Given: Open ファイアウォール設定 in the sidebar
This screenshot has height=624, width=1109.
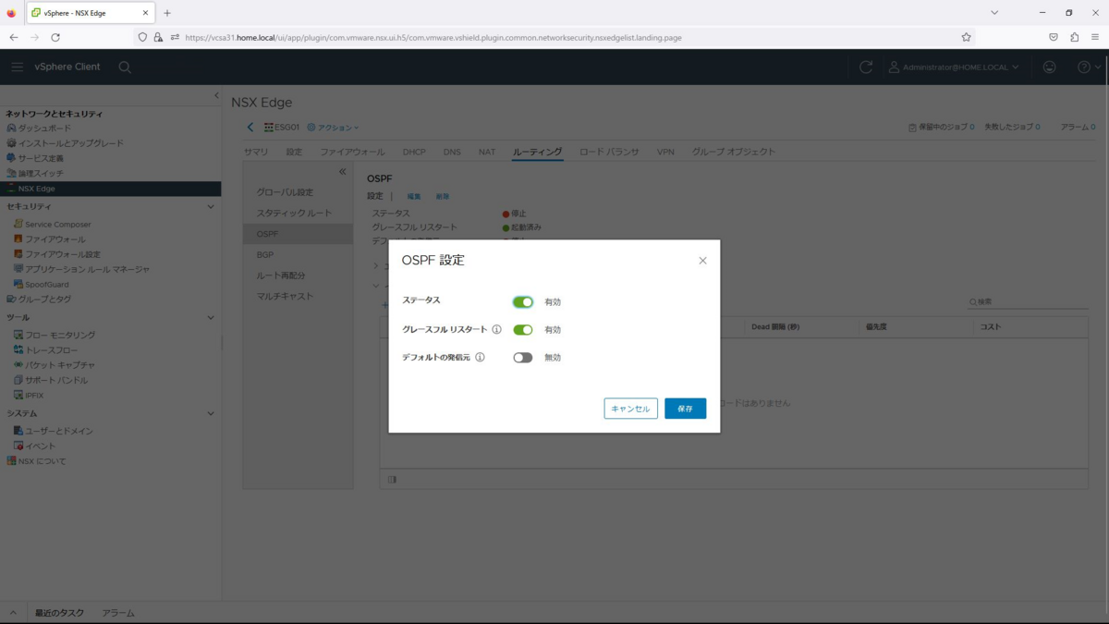Looking at the screenshot, I should (x=62, y=254).
